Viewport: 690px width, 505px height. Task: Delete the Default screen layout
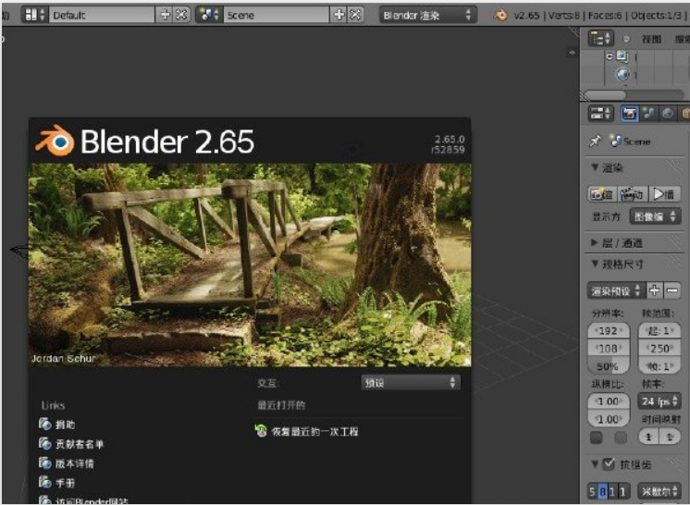click(x=181, y=15)
